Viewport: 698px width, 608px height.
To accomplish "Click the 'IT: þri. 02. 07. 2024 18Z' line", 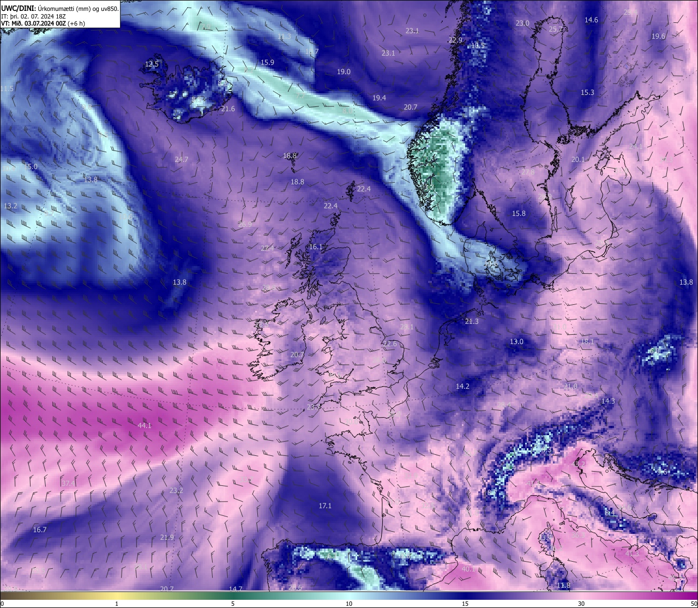I will [34, 16].
